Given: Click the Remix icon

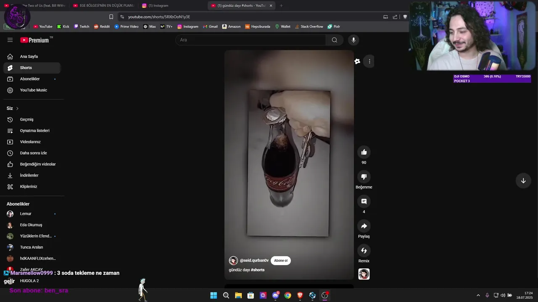Looking at the screenshot, I should click(364, 250).
